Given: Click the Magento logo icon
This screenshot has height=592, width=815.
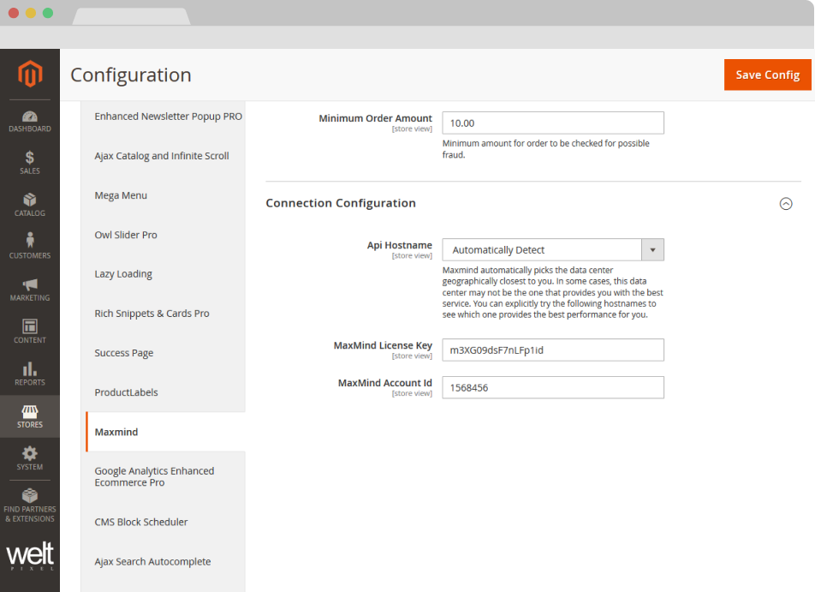Looking at the screenshot, I should (x=30, y=75).
